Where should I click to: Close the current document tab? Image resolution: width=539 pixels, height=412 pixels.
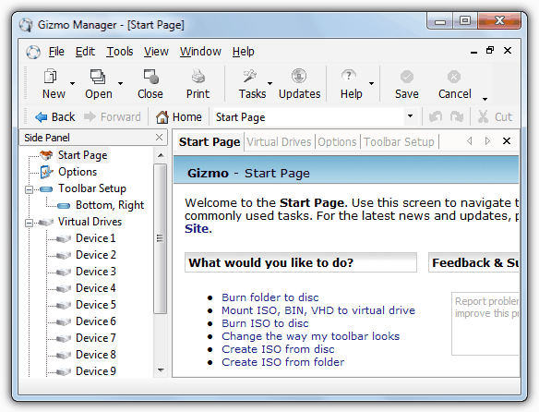[x=507, y=141]
